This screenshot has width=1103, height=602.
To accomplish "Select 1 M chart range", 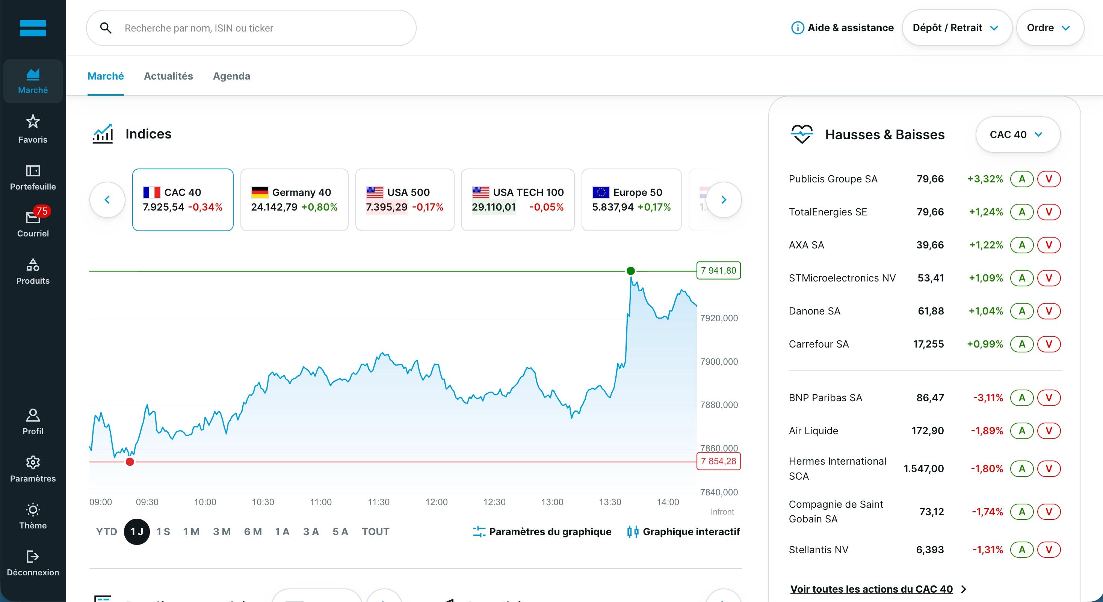I will tap(191, 532).
